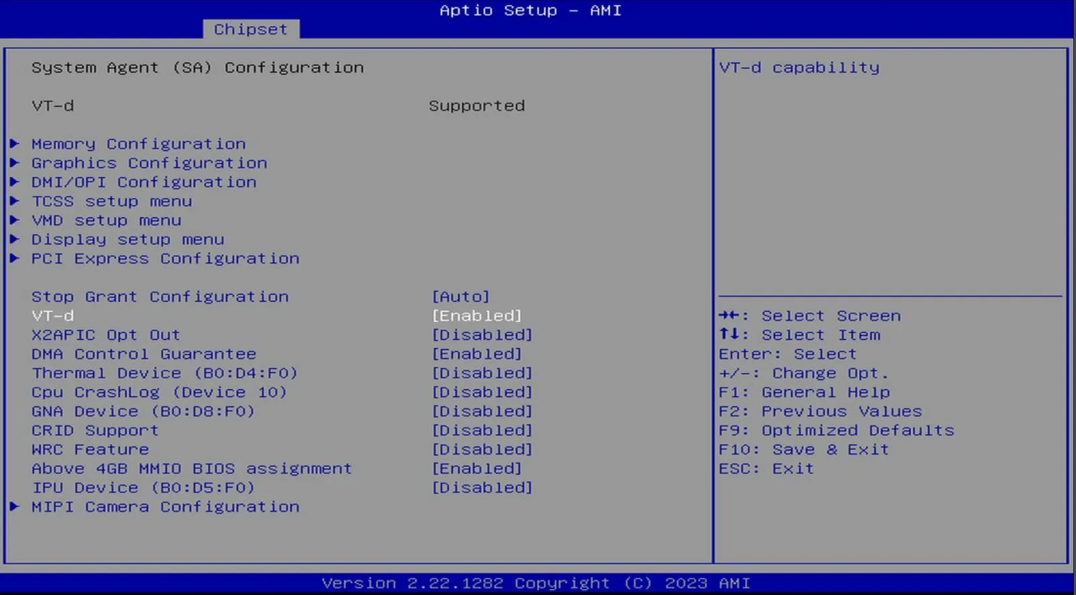Toggle DMA Control Guarantee Enabled value

pyautogui.click(x=477, y=354)
